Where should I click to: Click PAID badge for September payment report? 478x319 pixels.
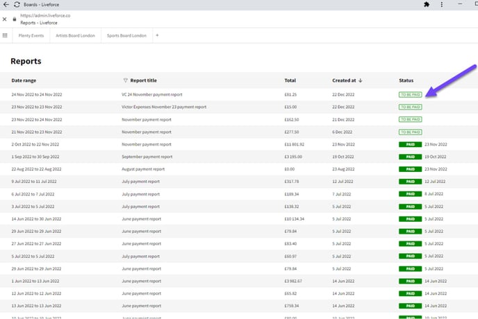point(411,157)
